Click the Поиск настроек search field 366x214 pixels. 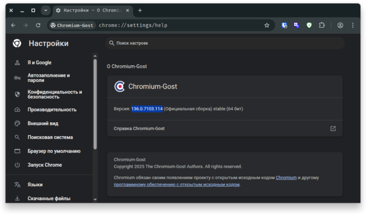click(225, 43)
